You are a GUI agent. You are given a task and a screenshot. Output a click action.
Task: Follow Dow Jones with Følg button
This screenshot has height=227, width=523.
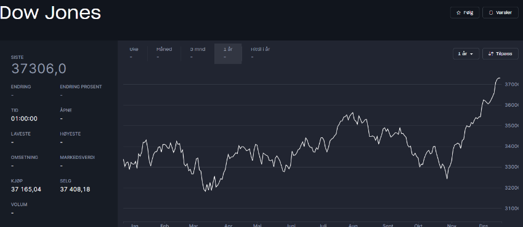point(465,13)
